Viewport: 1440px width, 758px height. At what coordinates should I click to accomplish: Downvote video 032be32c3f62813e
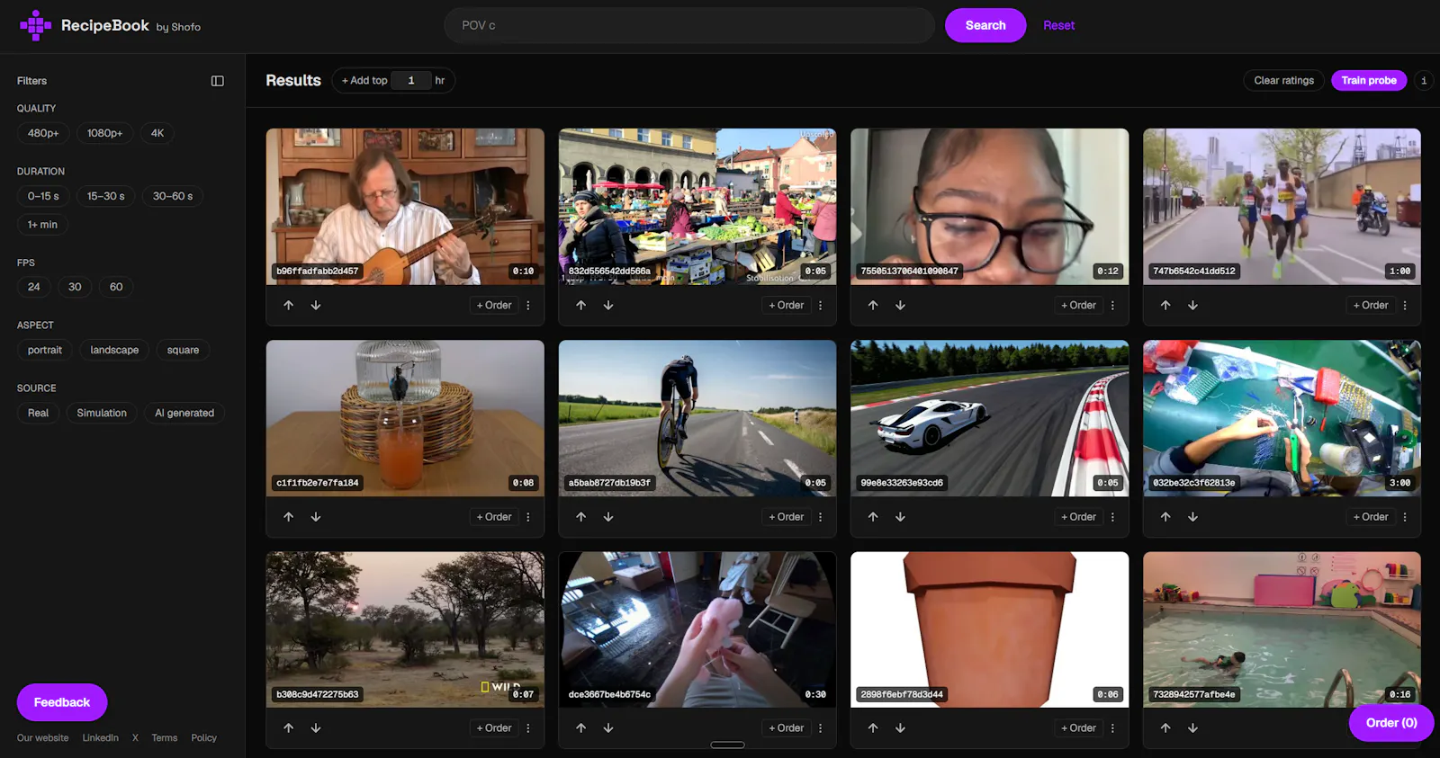[1192, 517]
